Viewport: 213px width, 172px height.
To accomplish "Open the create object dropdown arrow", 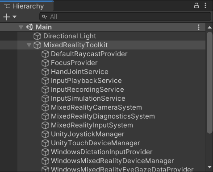I will [14, 16].
